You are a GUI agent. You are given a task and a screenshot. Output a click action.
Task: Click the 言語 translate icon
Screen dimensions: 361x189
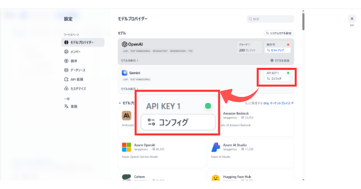pos(66,107)
